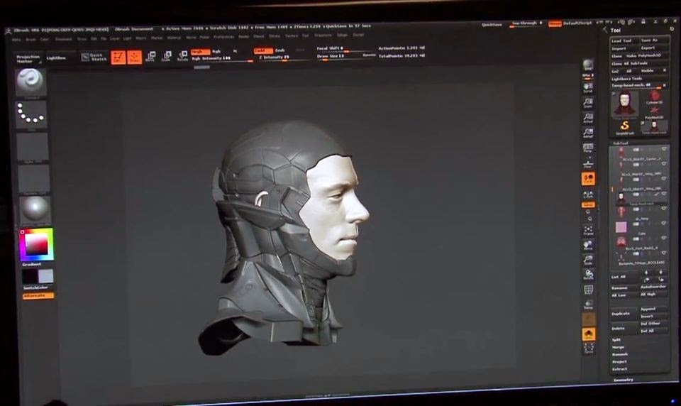Viewport: 681px width, 406px height.
Task: Open the Dots stroke type selector
Action: point(31,114)
